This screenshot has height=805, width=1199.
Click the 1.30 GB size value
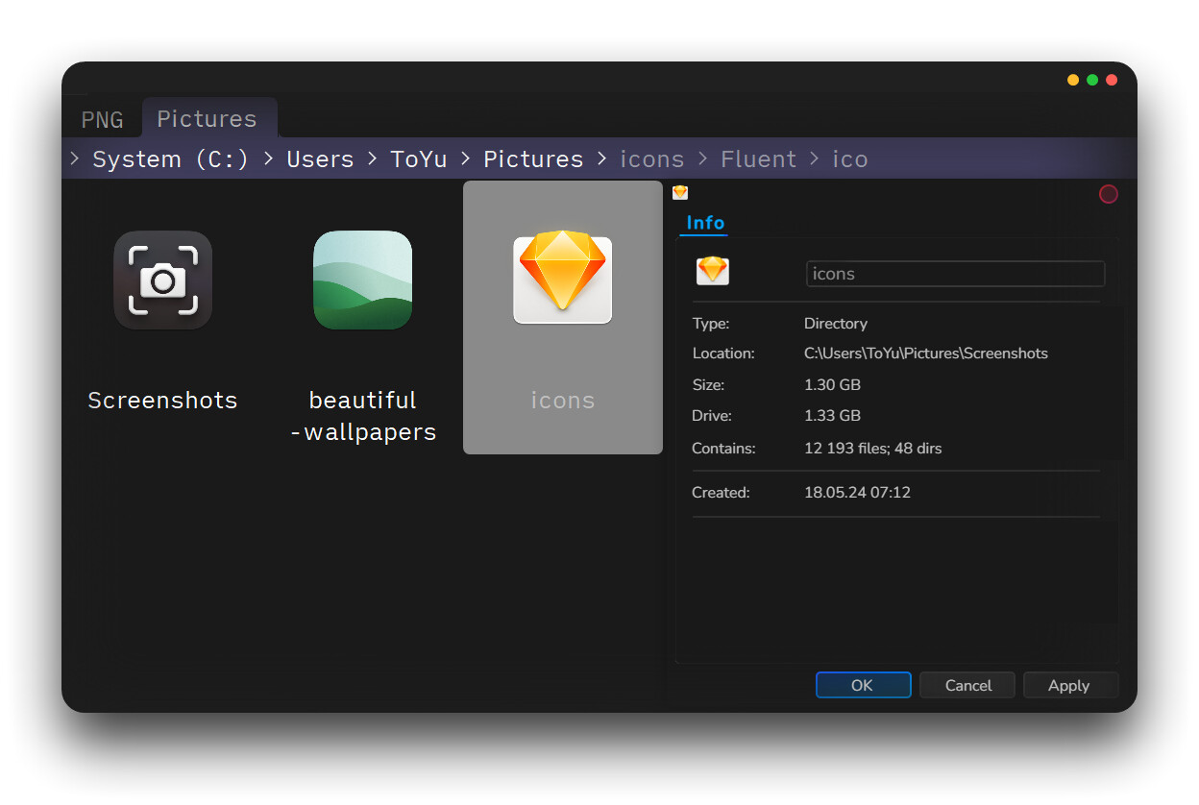[832, 385]
